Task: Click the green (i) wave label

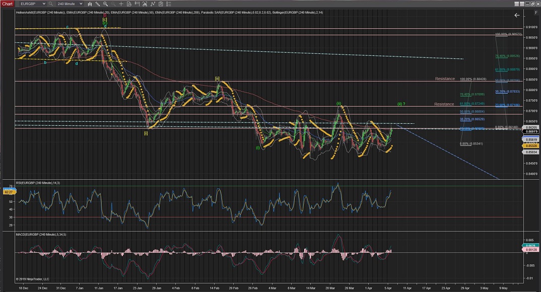Action: (258, 148)
